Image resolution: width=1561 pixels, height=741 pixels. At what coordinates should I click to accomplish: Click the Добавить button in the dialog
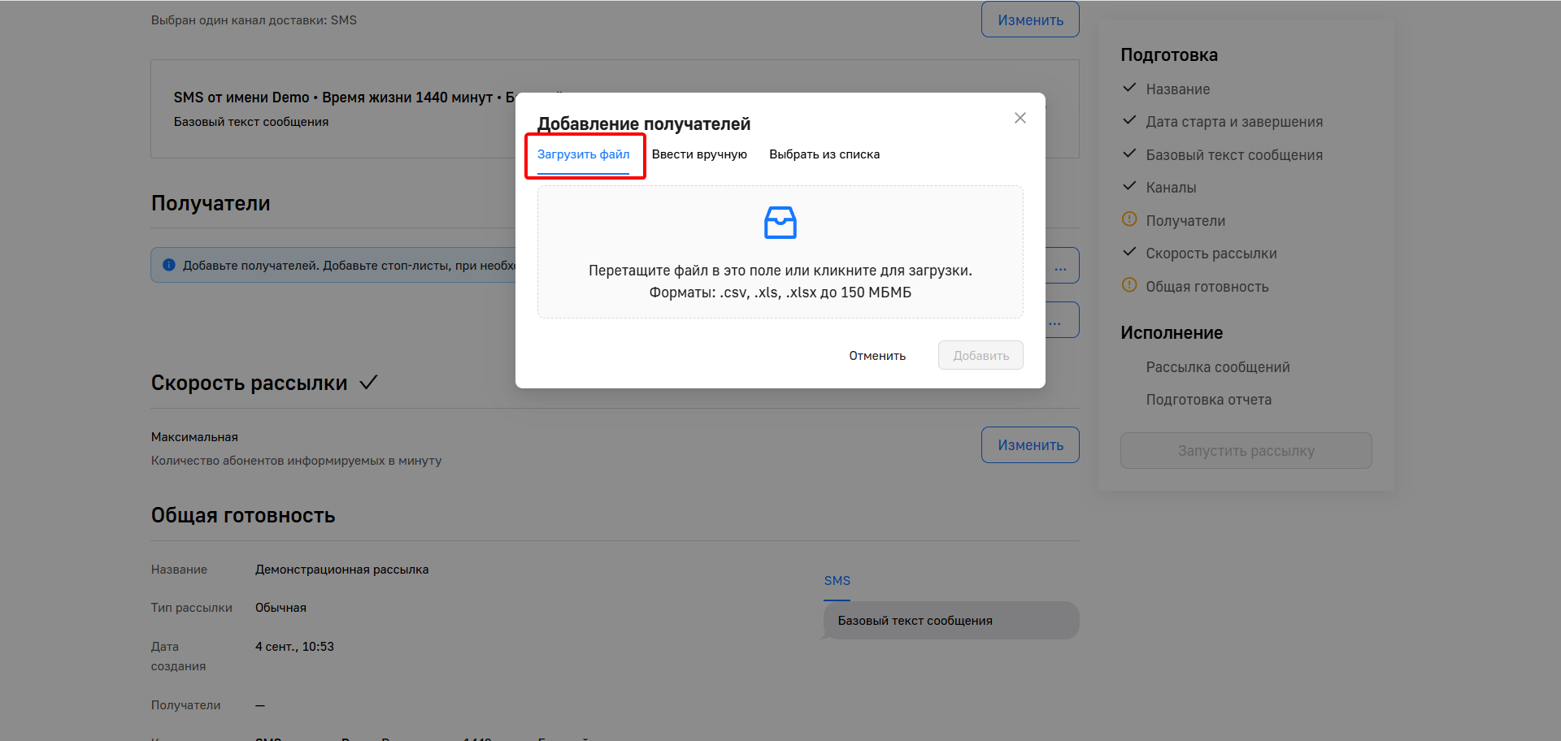(x=980, y=355)
